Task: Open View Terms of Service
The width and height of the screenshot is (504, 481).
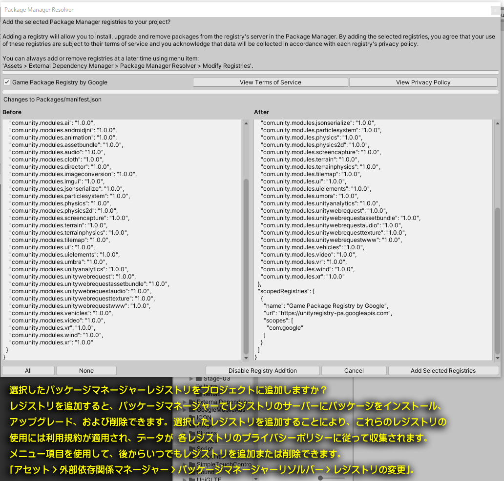Action: [271, 82]
